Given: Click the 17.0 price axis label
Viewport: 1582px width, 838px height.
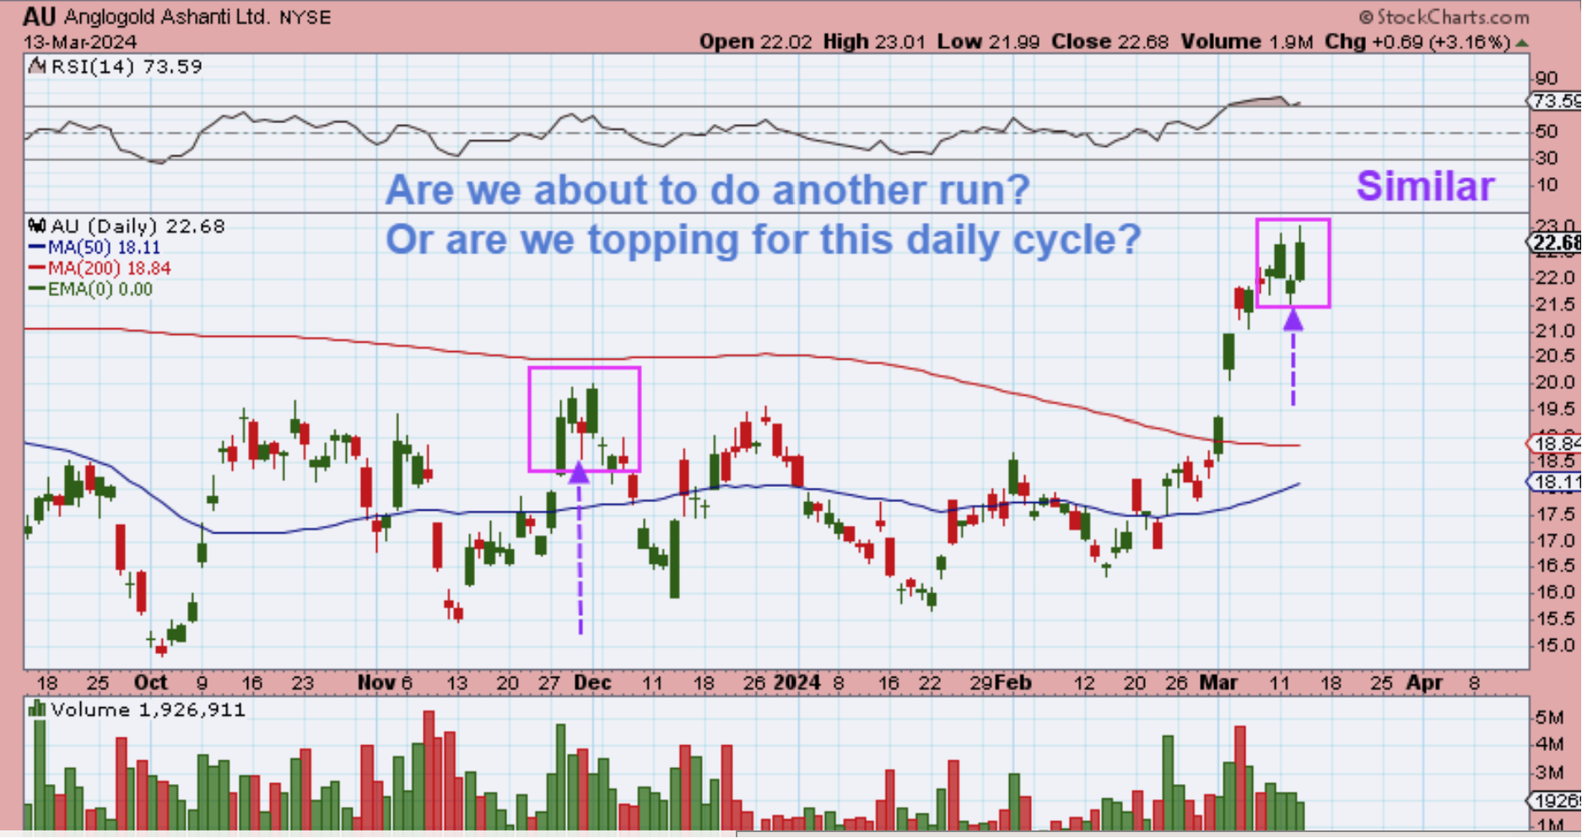Looking at the screenshot, I should coord(1554,540).
